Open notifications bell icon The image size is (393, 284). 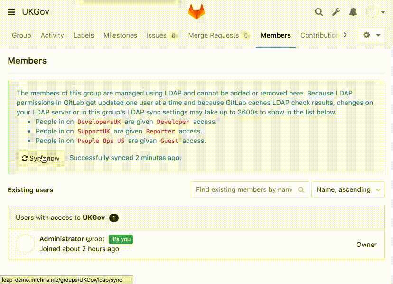click(353, 12)
